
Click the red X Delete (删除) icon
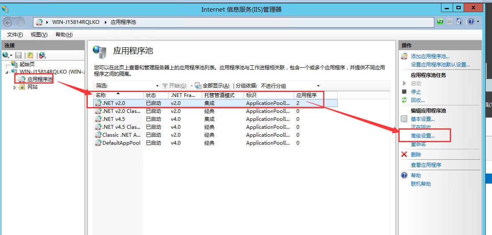pos(404,154)
